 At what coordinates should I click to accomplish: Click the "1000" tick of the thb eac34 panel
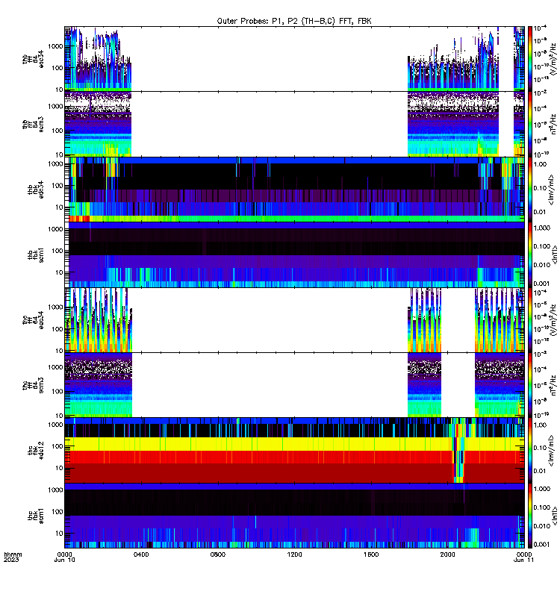[x=55, y=46]
